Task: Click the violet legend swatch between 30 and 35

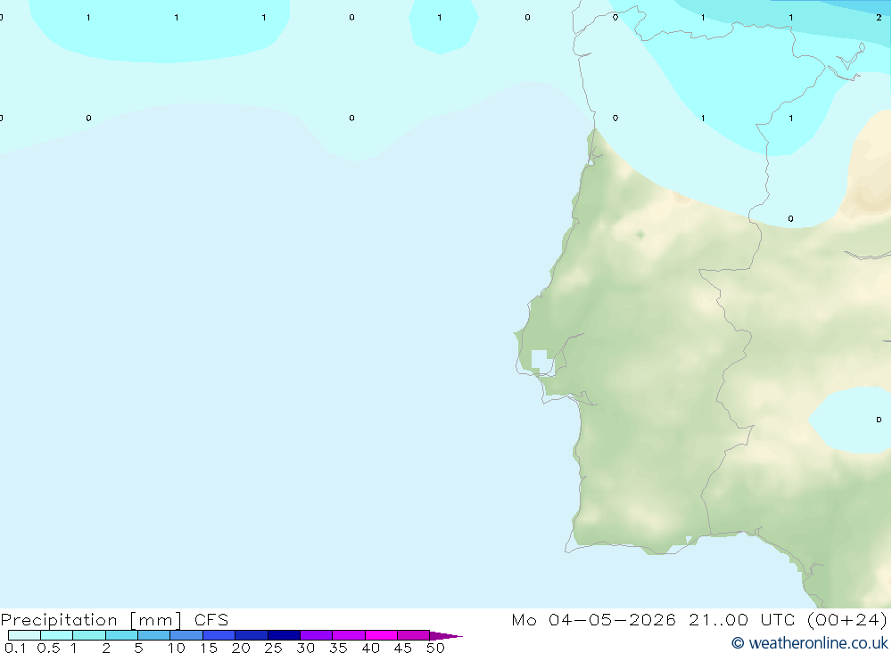Action: tap(317, 635)
